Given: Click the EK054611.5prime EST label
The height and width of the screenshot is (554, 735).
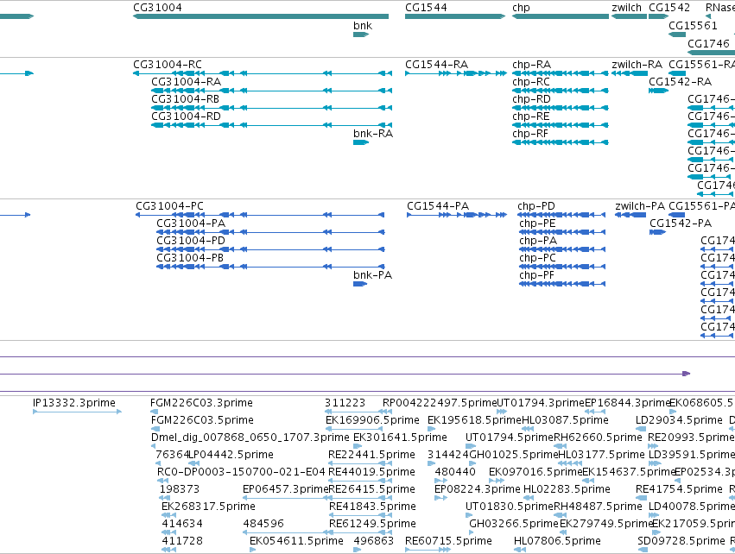Looking at the screenshot, I should [x=296, y=541].
